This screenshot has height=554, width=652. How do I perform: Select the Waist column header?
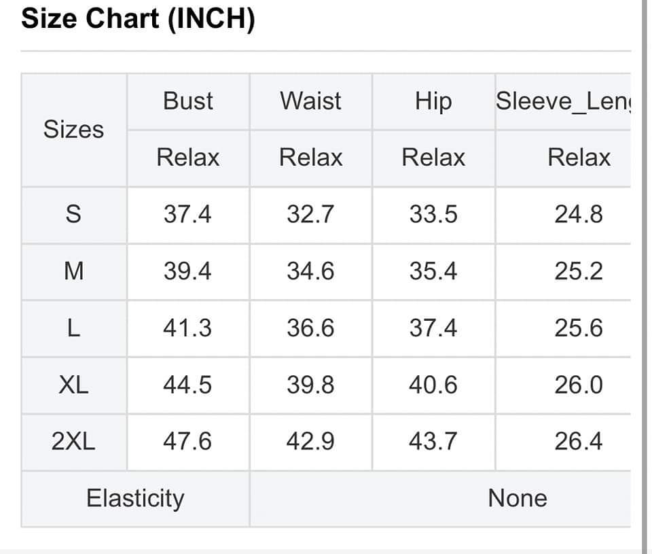click(x=310, y=101)
